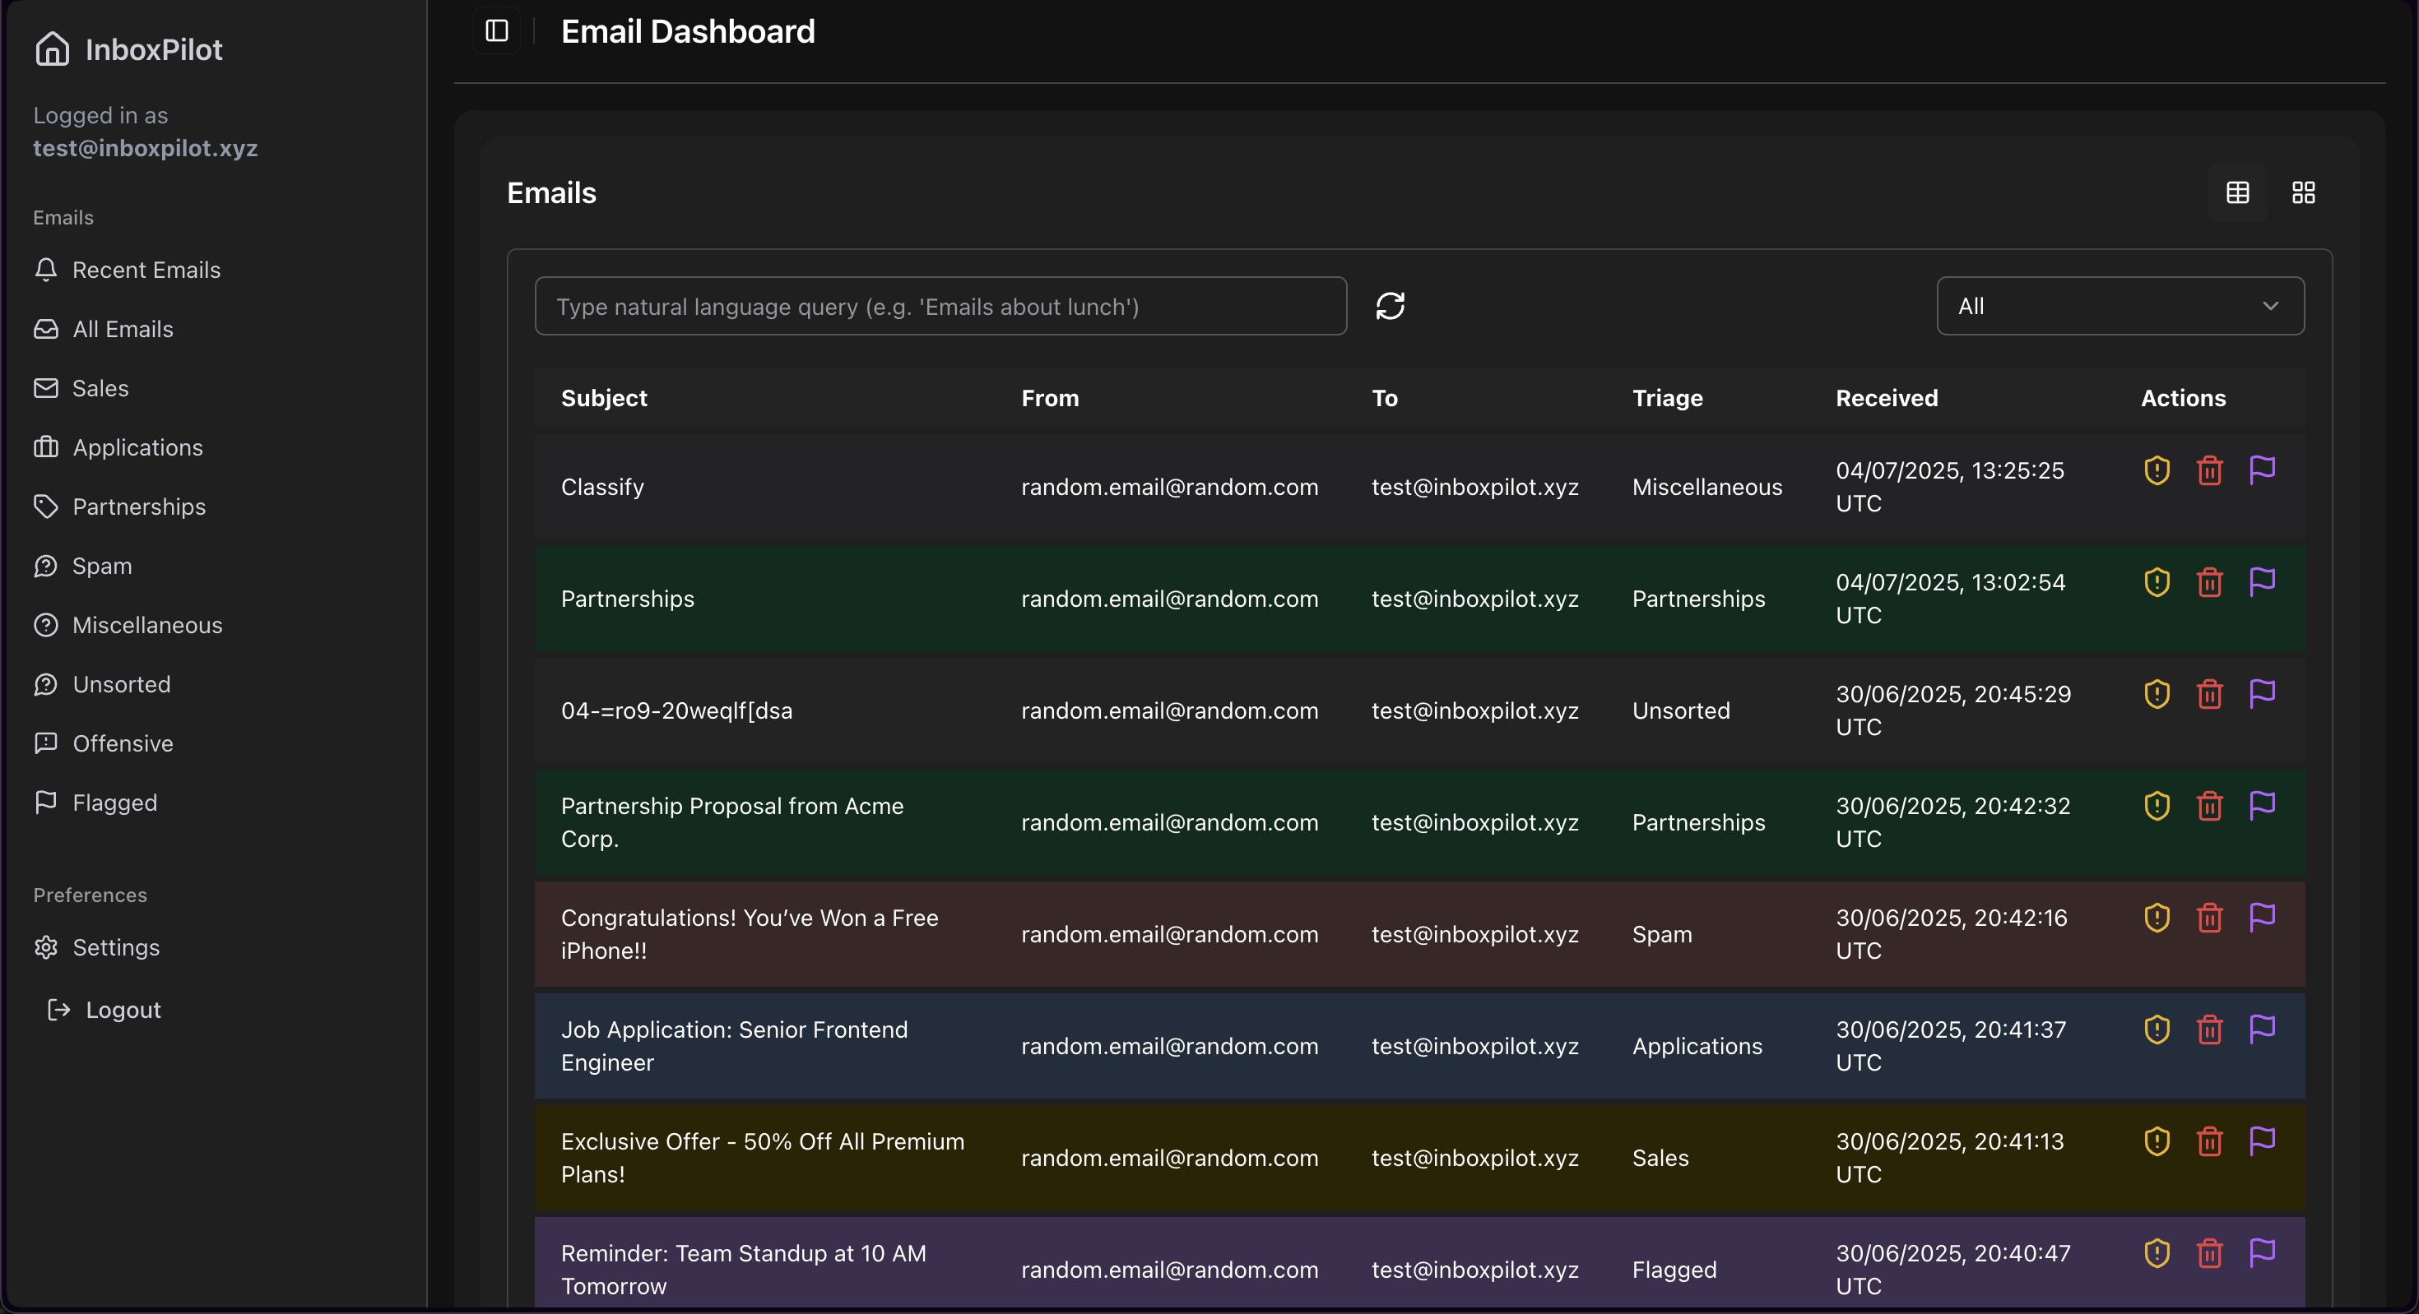This screenshot has width=2419, height=1314.
Task: Go to Sales category
Action: [x=81, y=389]
